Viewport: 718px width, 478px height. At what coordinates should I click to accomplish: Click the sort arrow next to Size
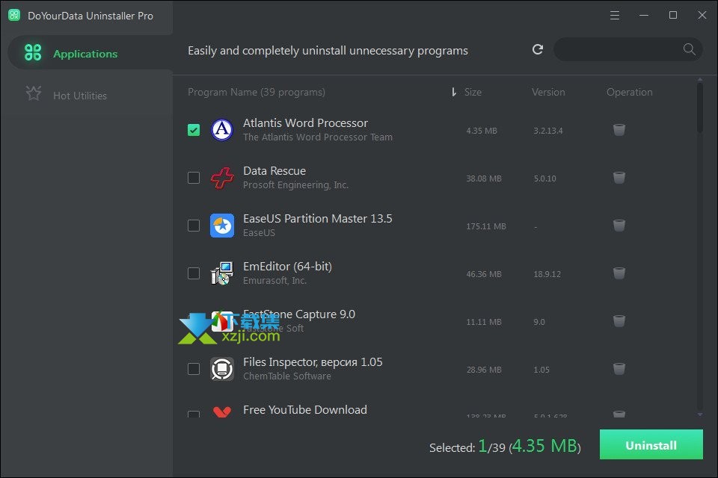point(453,92)
